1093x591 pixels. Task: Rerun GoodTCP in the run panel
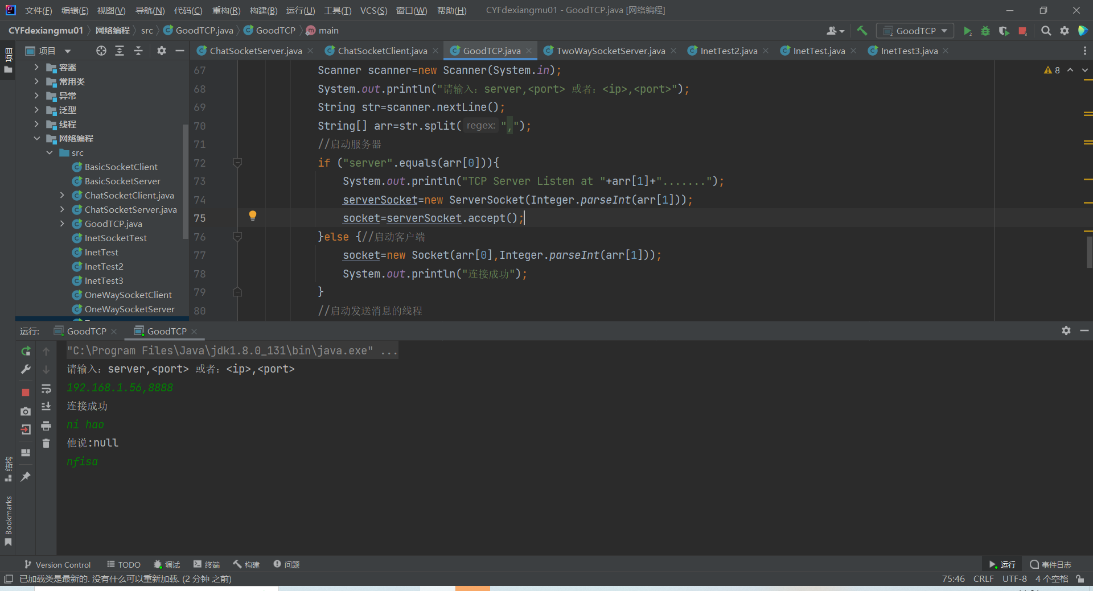click(26, 352)
